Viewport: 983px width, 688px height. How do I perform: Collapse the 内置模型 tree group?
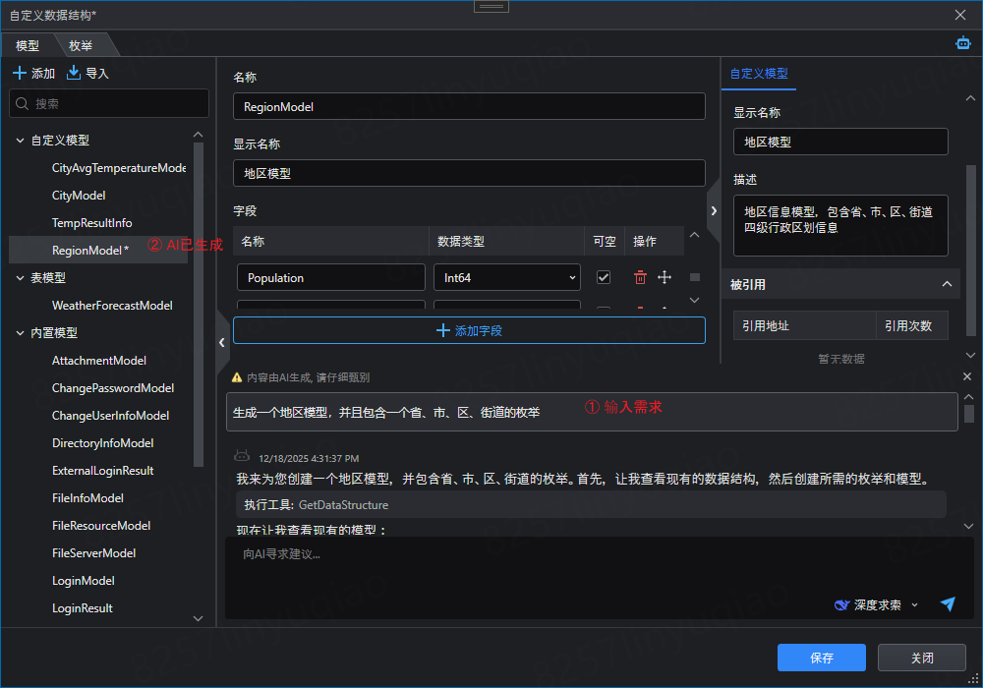(x=20, y=333)
